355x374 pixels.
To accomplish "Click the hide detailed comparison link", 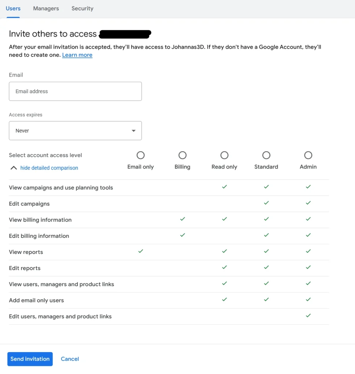I will click(49, 168).
